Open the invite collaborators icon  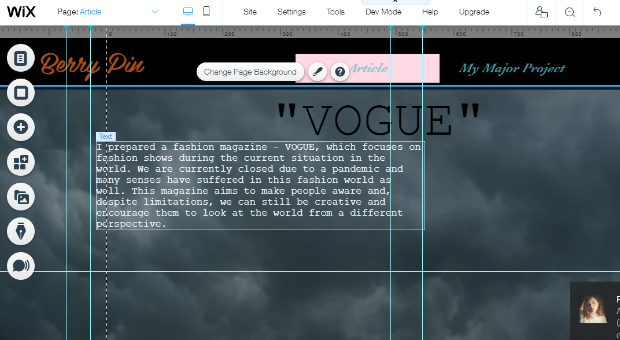pos(541,12)
